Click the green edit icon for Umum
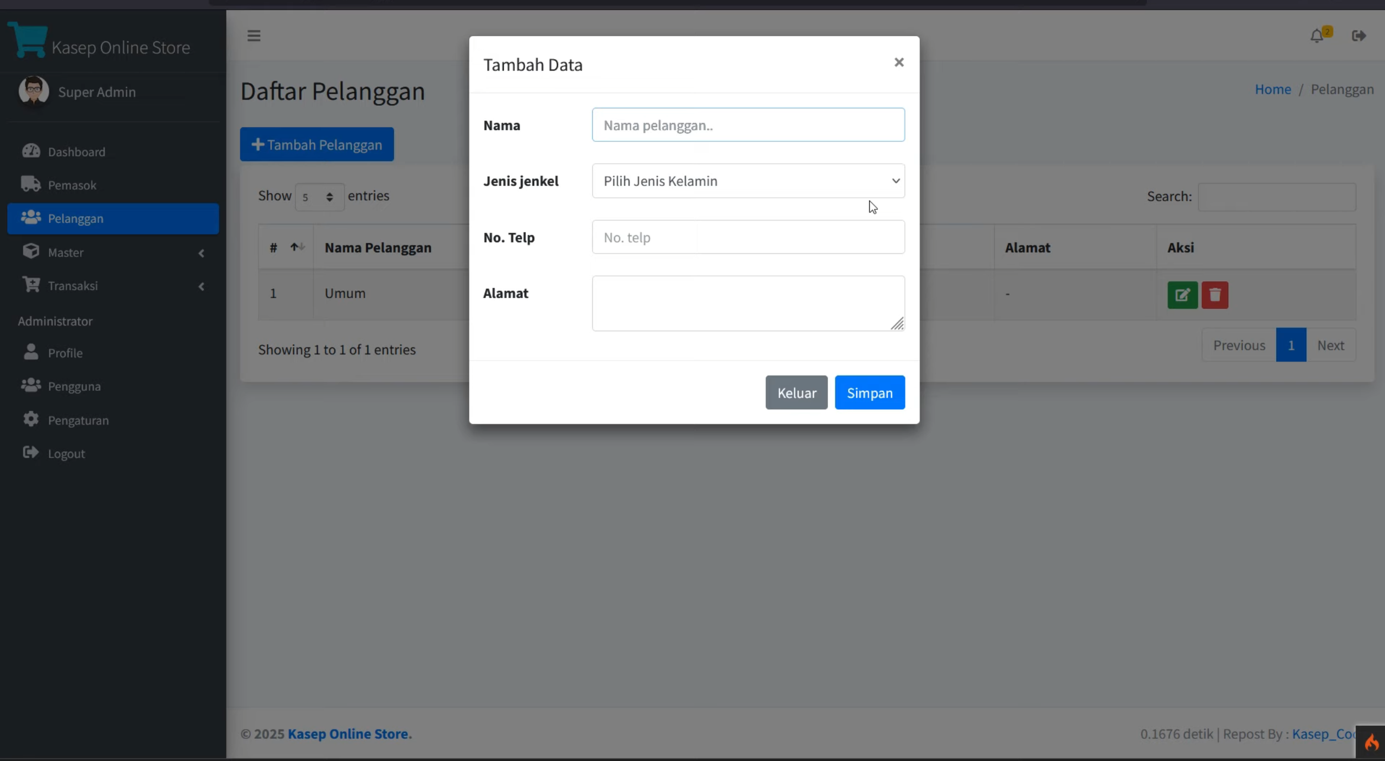Viewport: 1385px width, 761px height. 1182,295
